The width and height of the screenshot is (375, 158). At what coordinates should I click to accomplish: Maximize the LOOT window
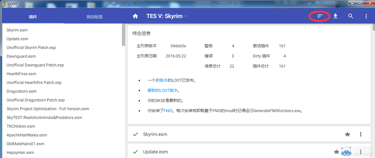point(359,3)
